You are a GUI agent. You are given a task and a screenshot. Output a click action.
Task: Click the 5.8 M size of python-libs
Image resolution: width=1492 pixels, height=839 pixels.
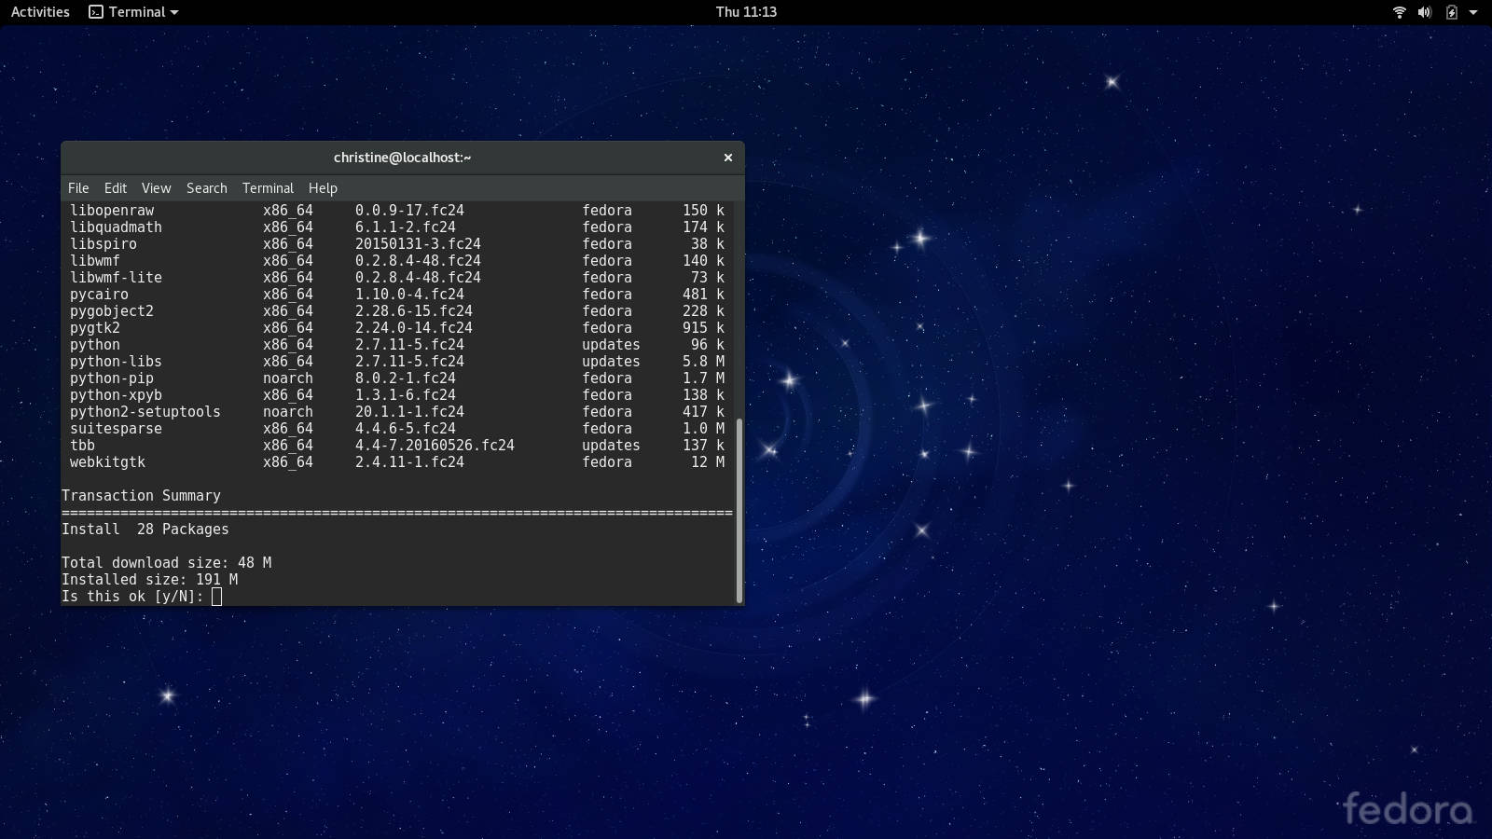[x=703, y=362]
